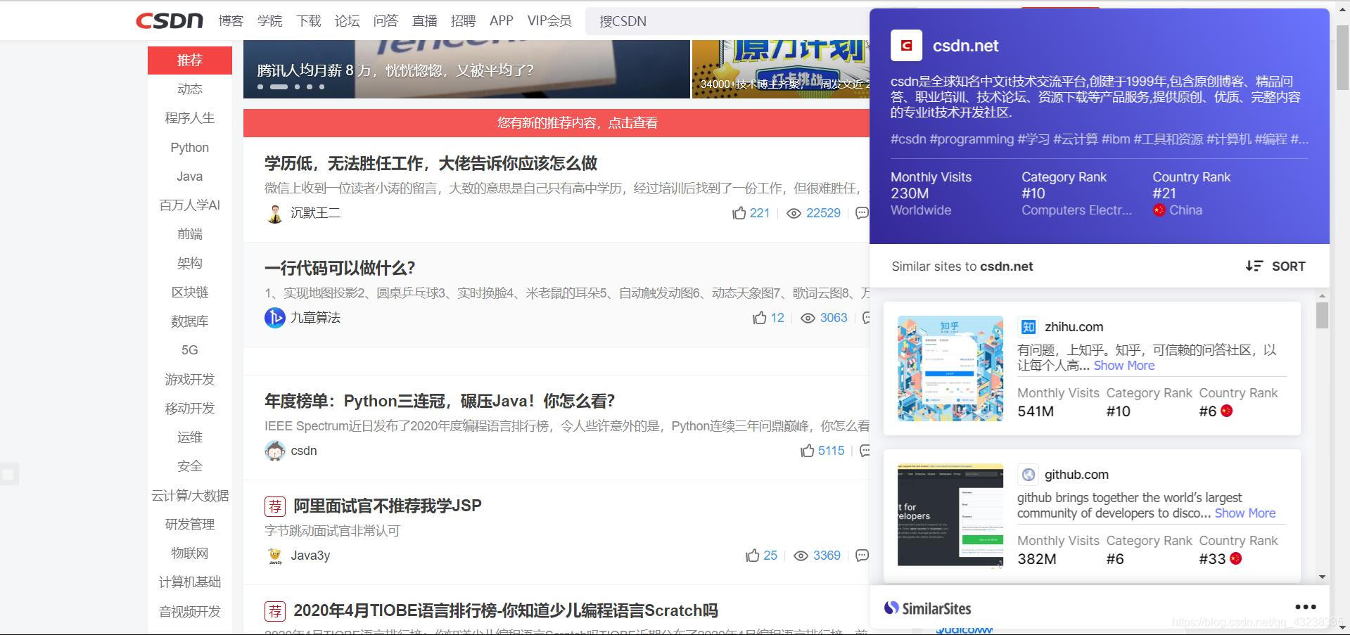This screenshot has height=635, width=1350.
Task: Select the 物联网 category
Action: [190, 553]
